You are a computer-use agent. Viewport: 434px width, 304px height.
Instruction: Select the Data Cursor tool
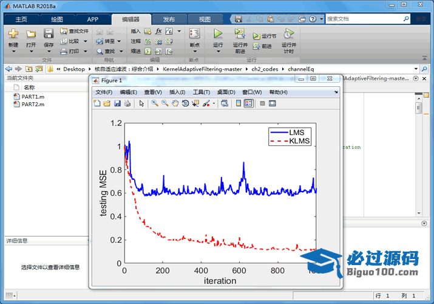[x=195, y=103]
